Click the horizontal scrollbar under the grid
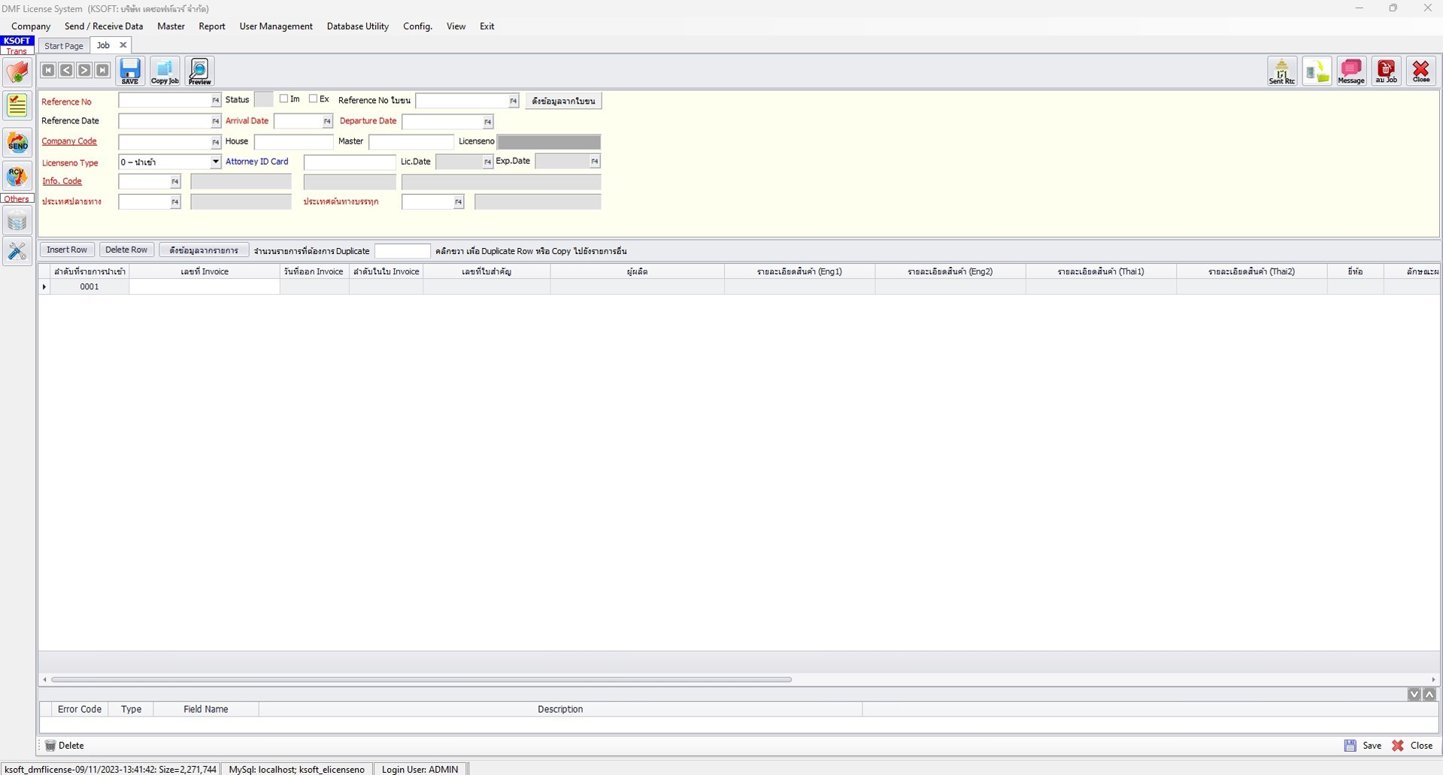Image resolution: width=1443 pixels, height=775 pixels. (x=421, y=680)
